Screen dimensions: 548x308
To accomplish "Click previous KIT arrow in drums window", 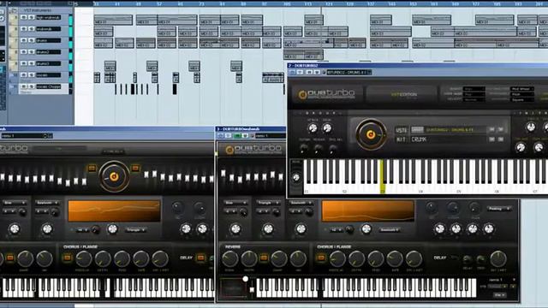I will pos(491,139).
